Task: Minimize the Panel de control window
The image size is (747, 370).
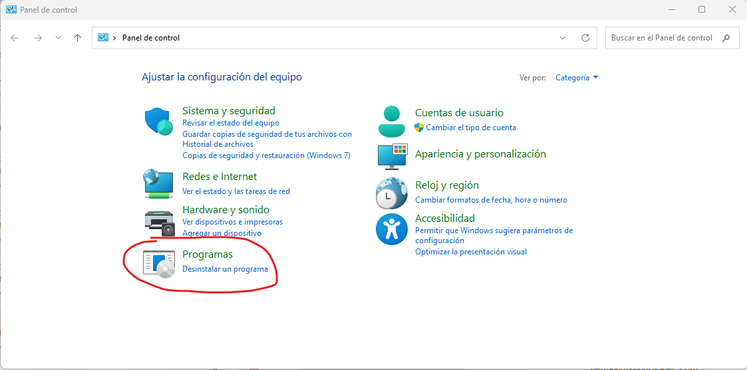Action: (671, 9)
